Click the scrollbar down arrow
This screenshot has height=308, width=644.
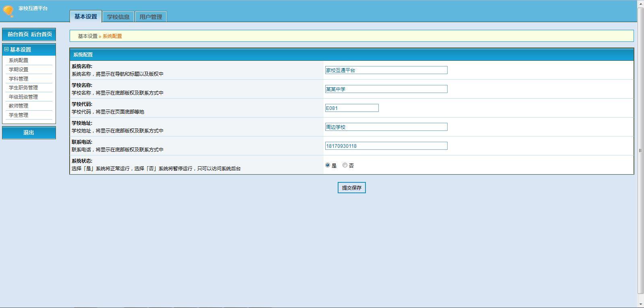641,304
